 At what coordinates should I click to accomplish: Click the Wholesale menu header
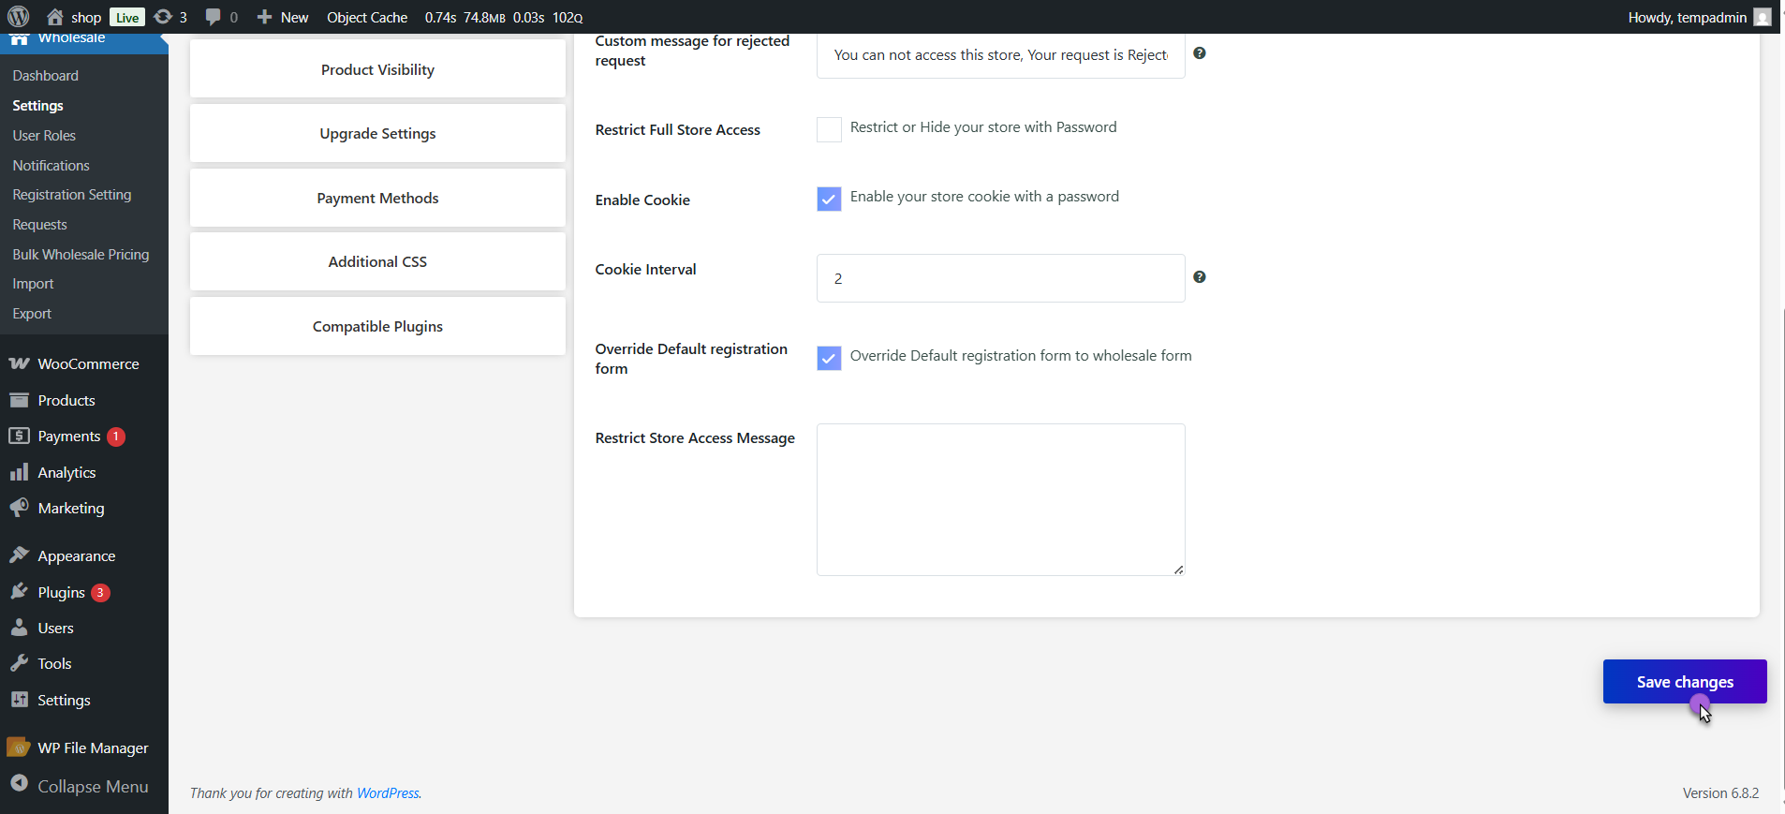(84, 41)
